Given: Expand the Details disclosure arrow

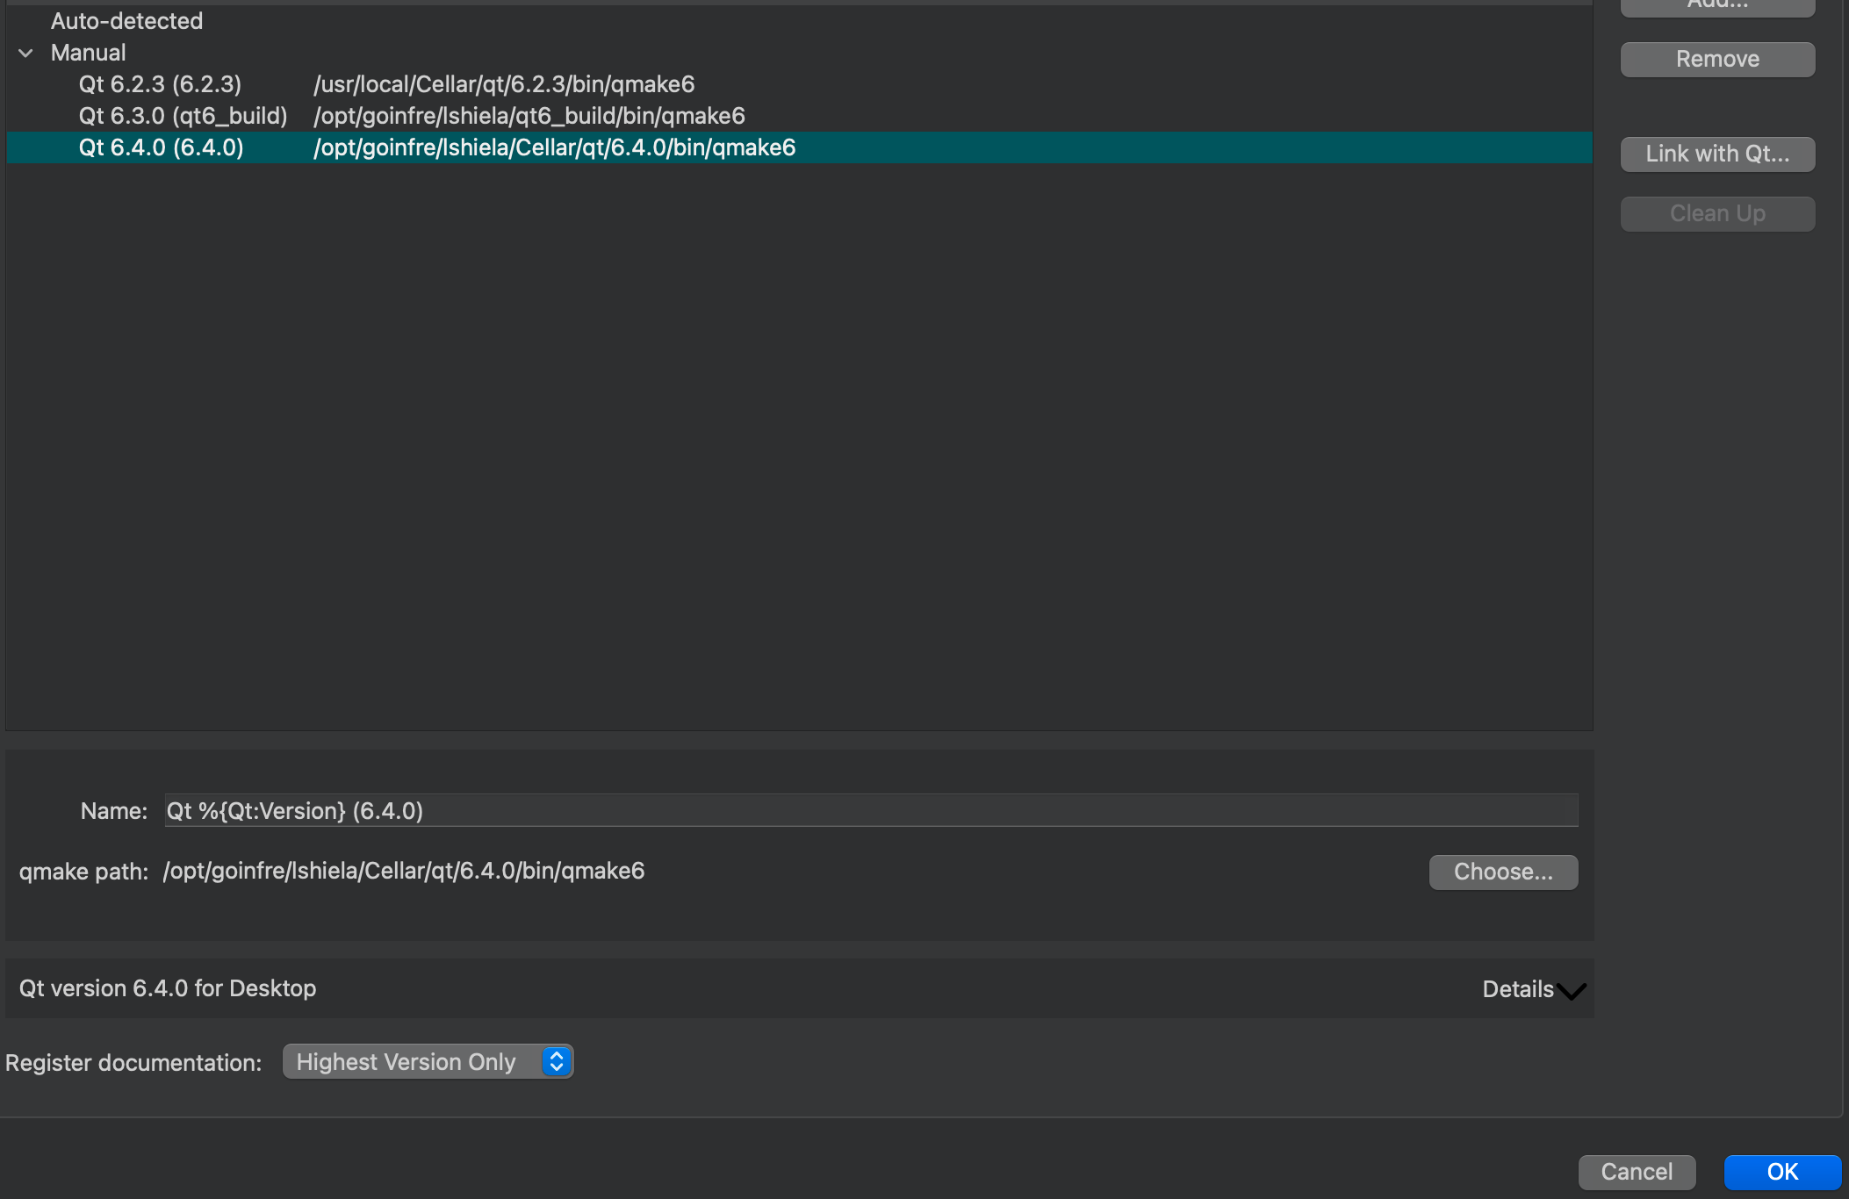Looking at the screenshot, I should click(1572, 992).
